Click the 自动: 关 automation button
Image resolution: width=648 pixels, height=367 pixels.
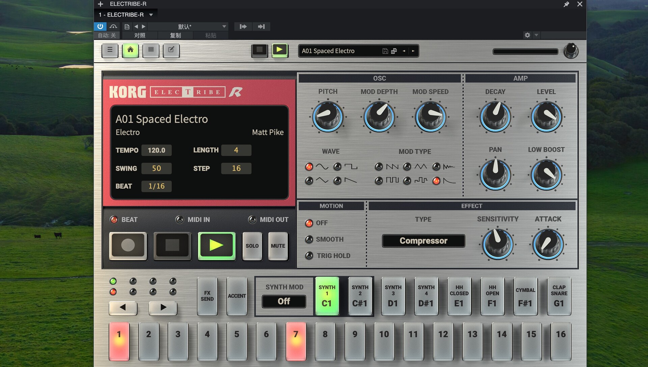pyautogui.click(x=107, y=35)
